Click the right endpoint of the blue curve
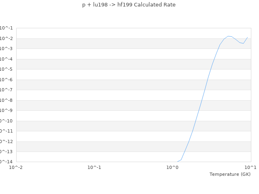This screenshot has width=259, height=194. click(247, 37)
